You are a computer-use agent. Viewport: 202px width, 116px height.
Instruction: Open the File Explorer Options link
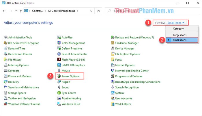coord(127,54)
